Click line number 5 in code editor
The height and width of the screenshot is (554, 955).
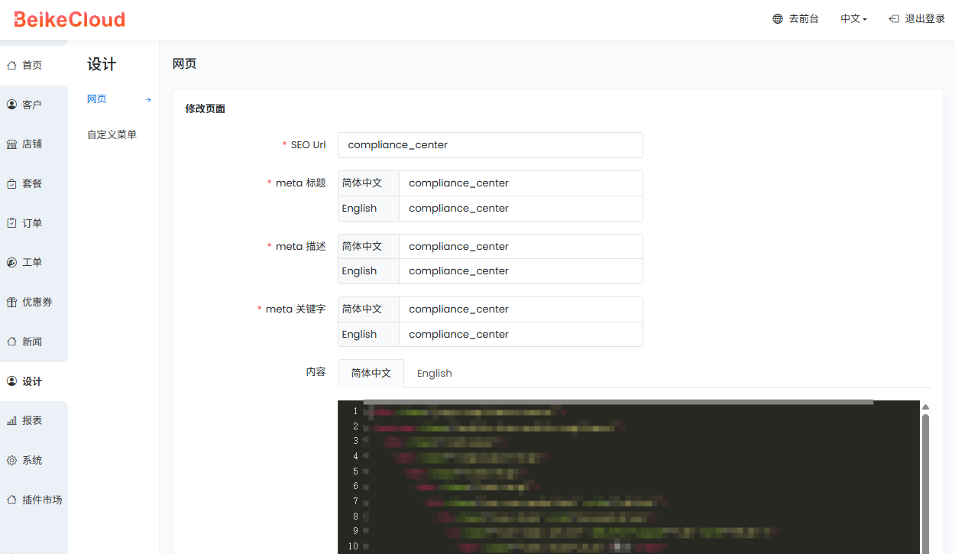[355, 471]
